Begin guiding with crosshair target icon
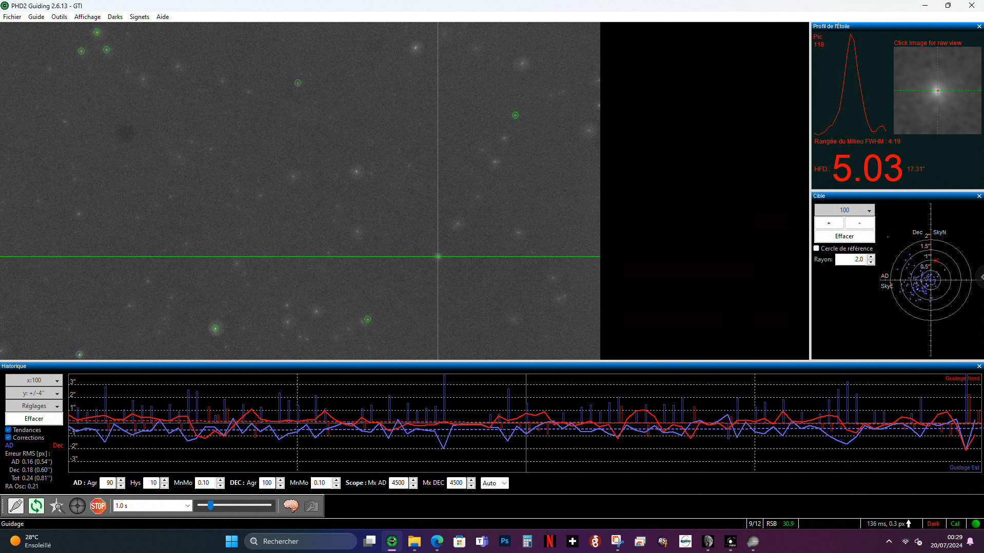The image size is (984, 553). tap(77, 506)
